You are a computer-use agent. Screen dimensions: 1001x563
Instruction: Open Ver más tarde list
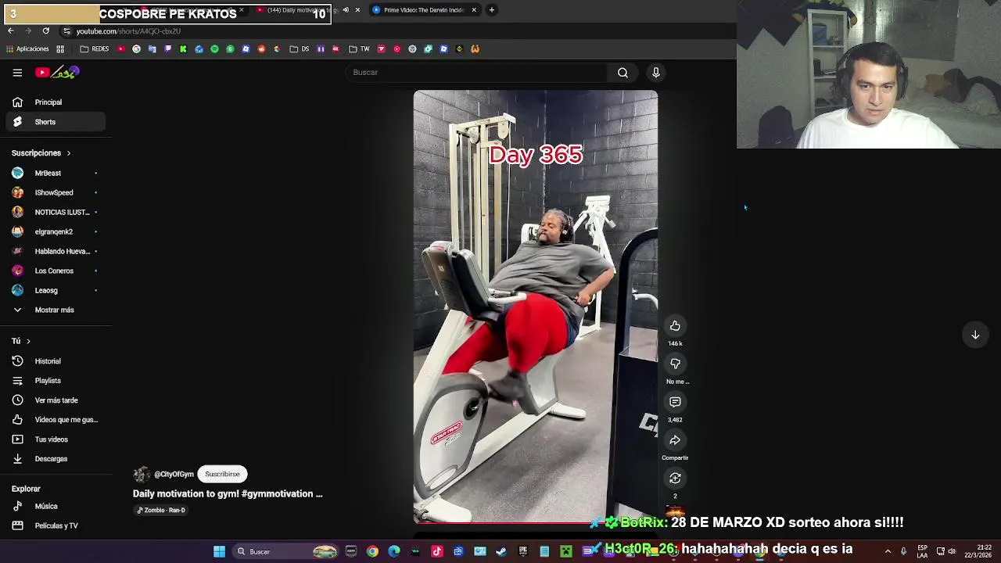tap(55, 400)
